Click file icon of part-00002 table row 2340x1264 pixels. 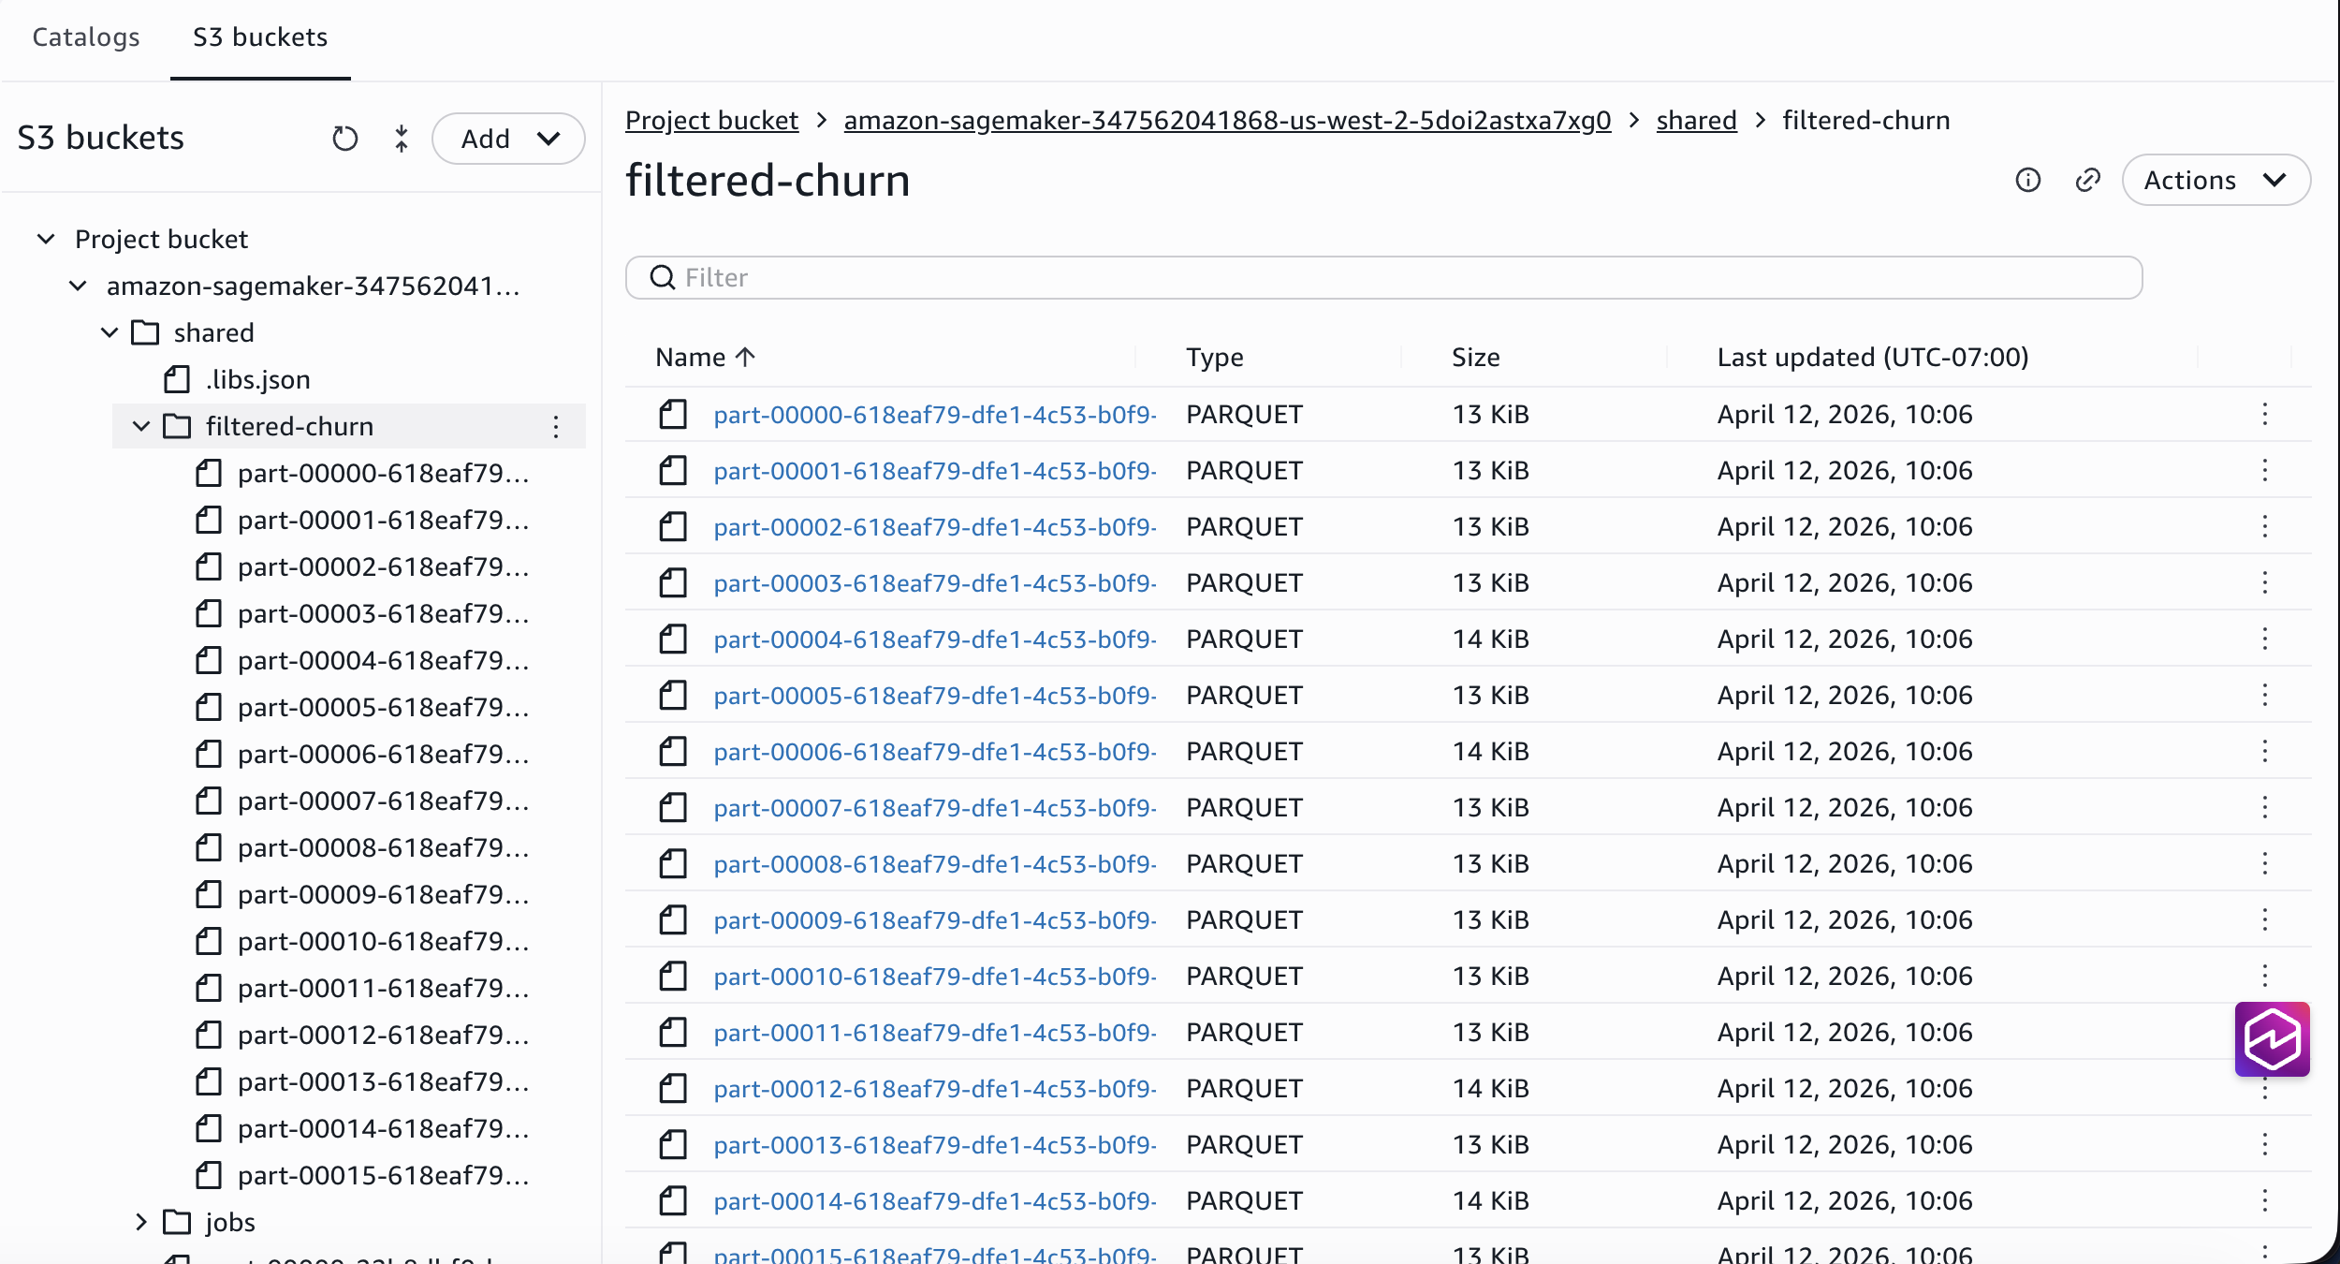point(673,526)
